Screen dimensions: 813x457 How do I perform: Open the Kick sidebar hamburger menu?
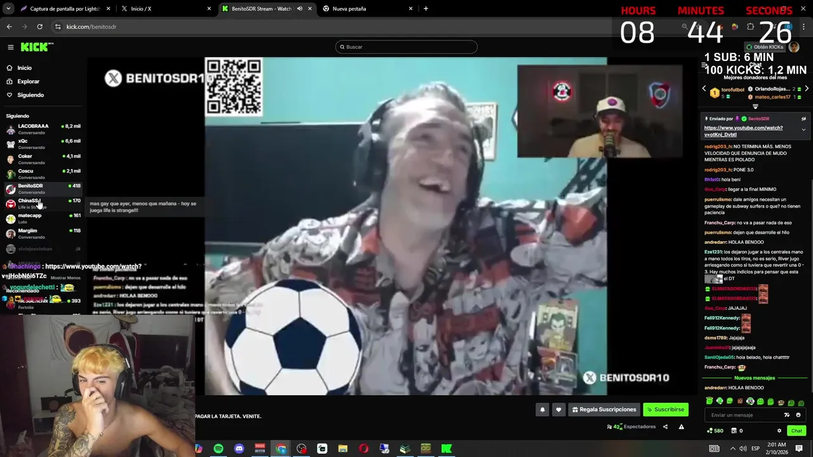tap(10, 47)
